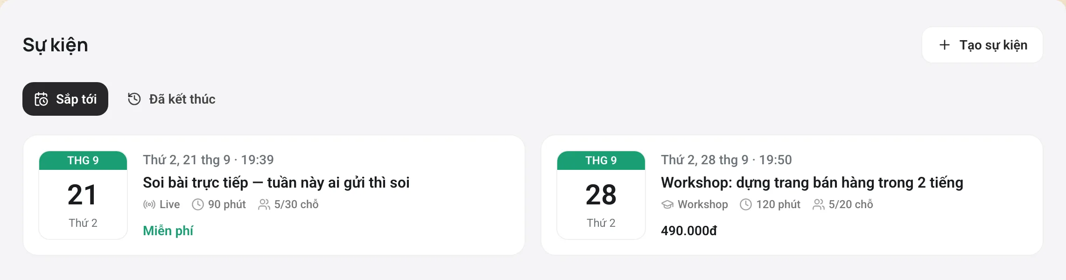Screen dimensions: 1066x280
Task: Click the graduation cap Workshop icon
Action: [x=667, y=204]
